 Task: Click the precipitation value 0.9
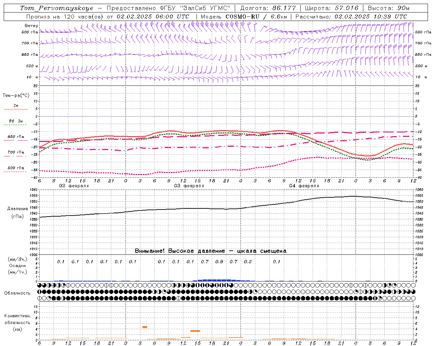coord(219,262)
